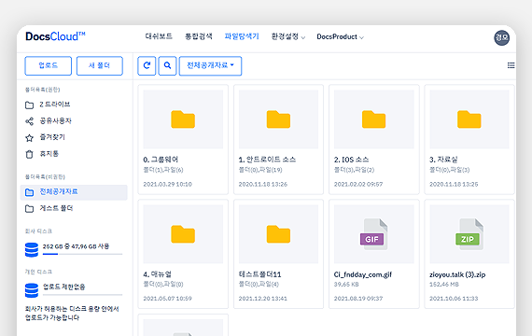
Task: Click the date 2021.12.20 13:41
Action: pyautogui.click(x=262, y=299)
